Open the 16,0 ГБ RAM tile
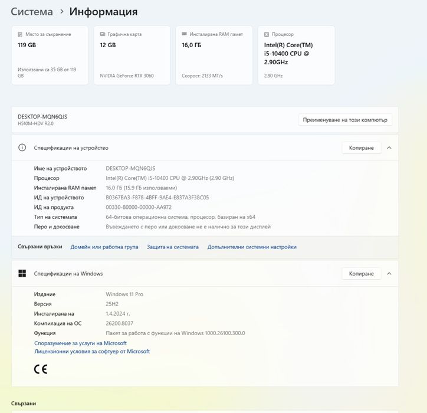This screenshot has width=427, height=413. (x=214, y=55)
